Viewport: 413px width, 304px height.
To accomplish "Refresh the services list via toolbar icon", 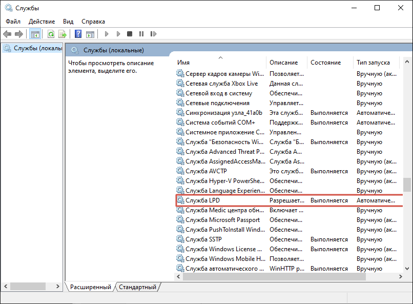I will click(x=51, y=34).
